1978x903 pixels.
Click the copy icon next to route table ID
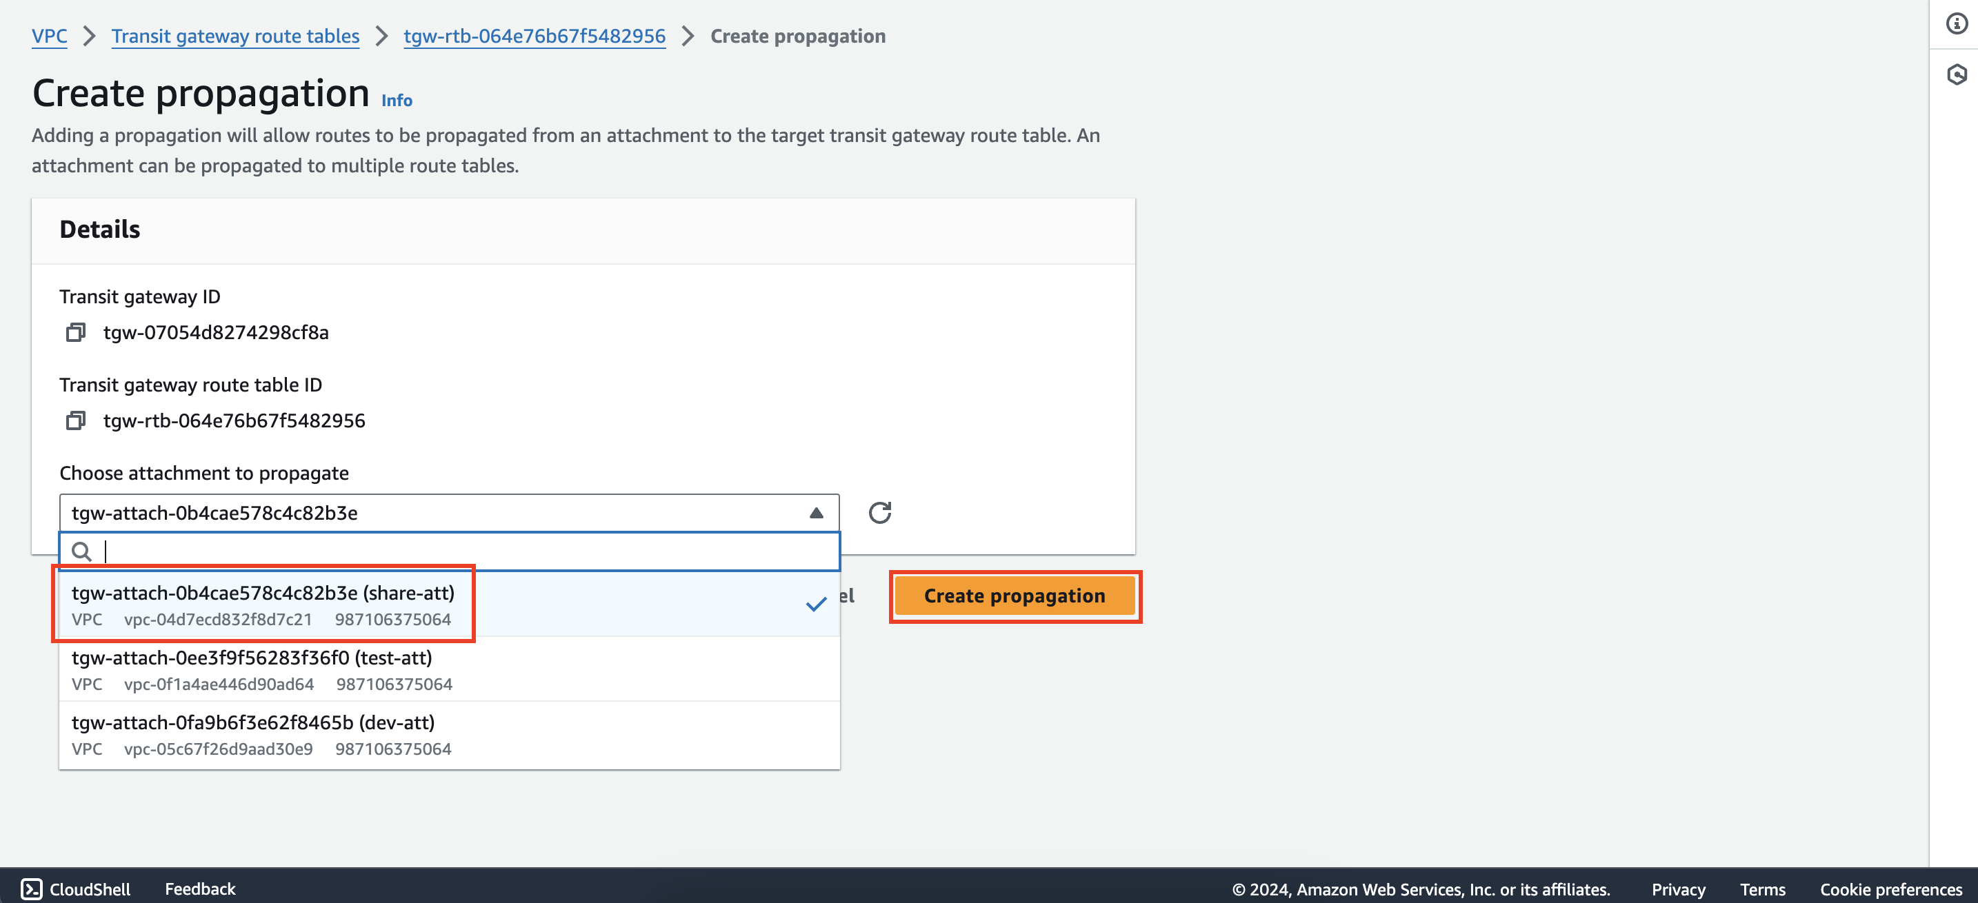76,420
